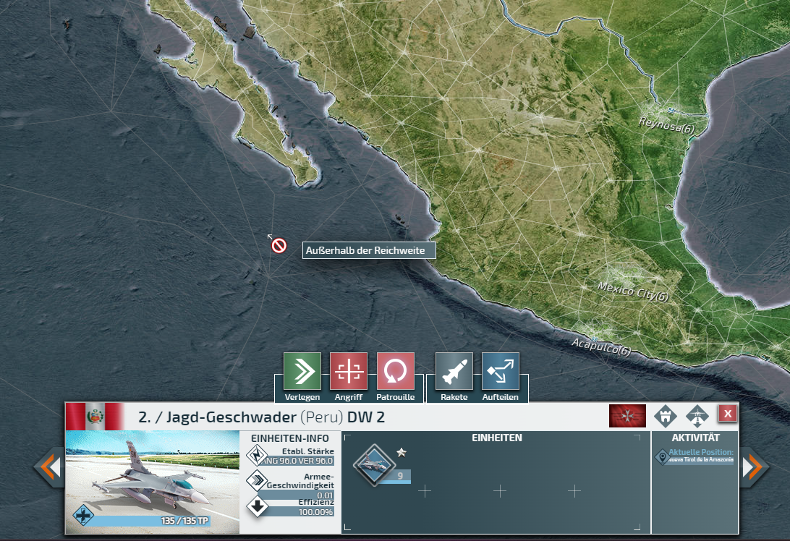Click the Rakete missile command icon
This screenshot has width=790, height=541.
[454, 371]
